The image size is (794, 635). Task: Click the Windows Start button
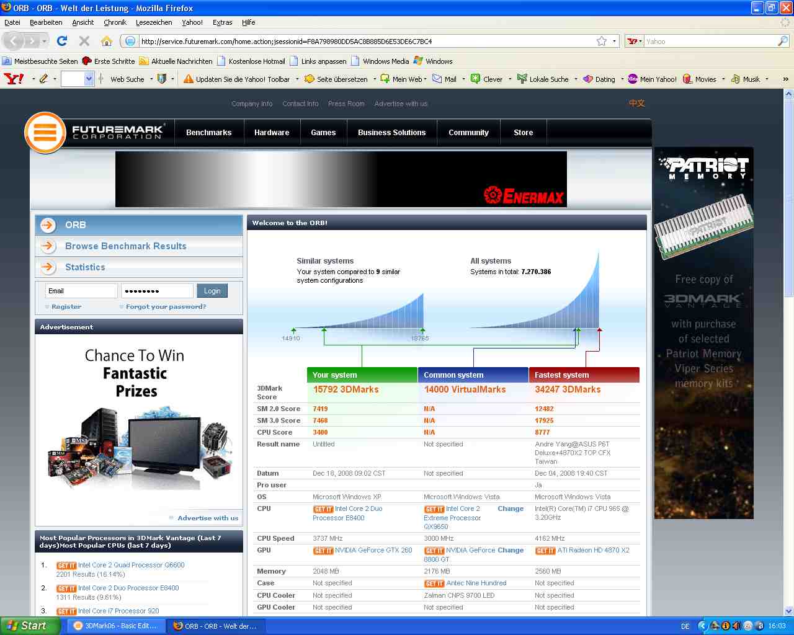(x=30, y=626)
